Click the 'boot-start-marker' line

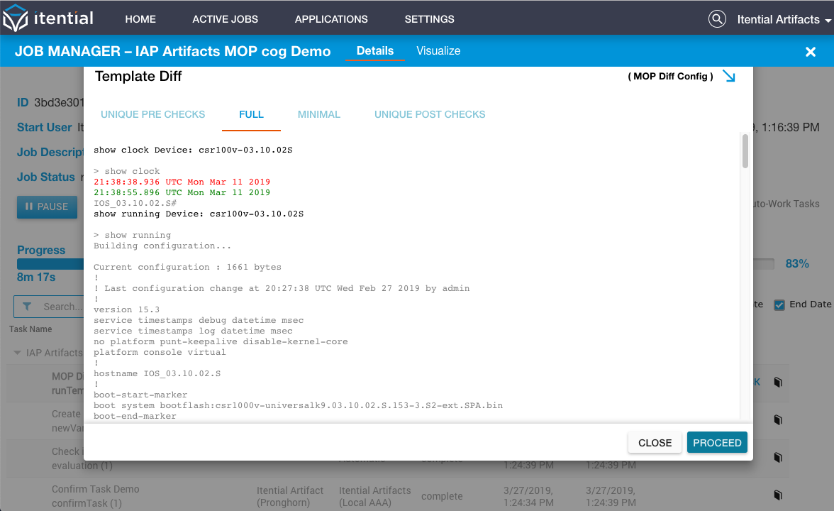pyautogui.click(x=140, y=395)
